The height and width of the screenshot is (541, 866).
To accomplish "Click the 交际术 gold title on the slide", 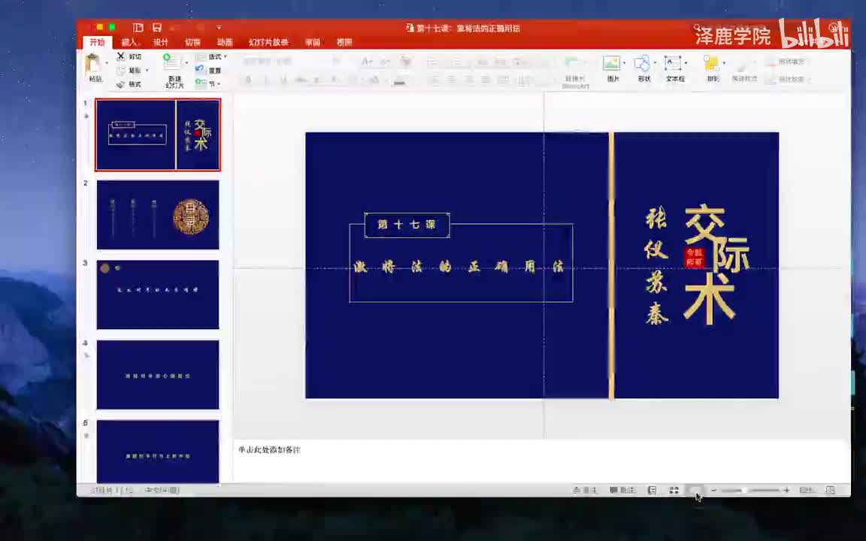I will [x=716, y=264].
